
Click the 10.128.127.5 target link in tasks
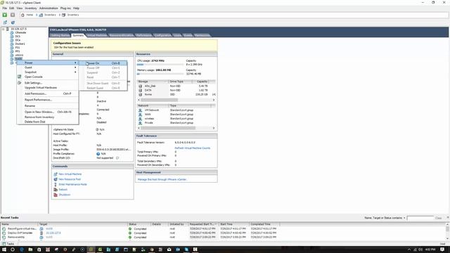53,233
